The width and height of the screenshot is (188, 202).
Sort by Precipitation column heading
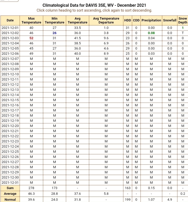tap(151, 20)
